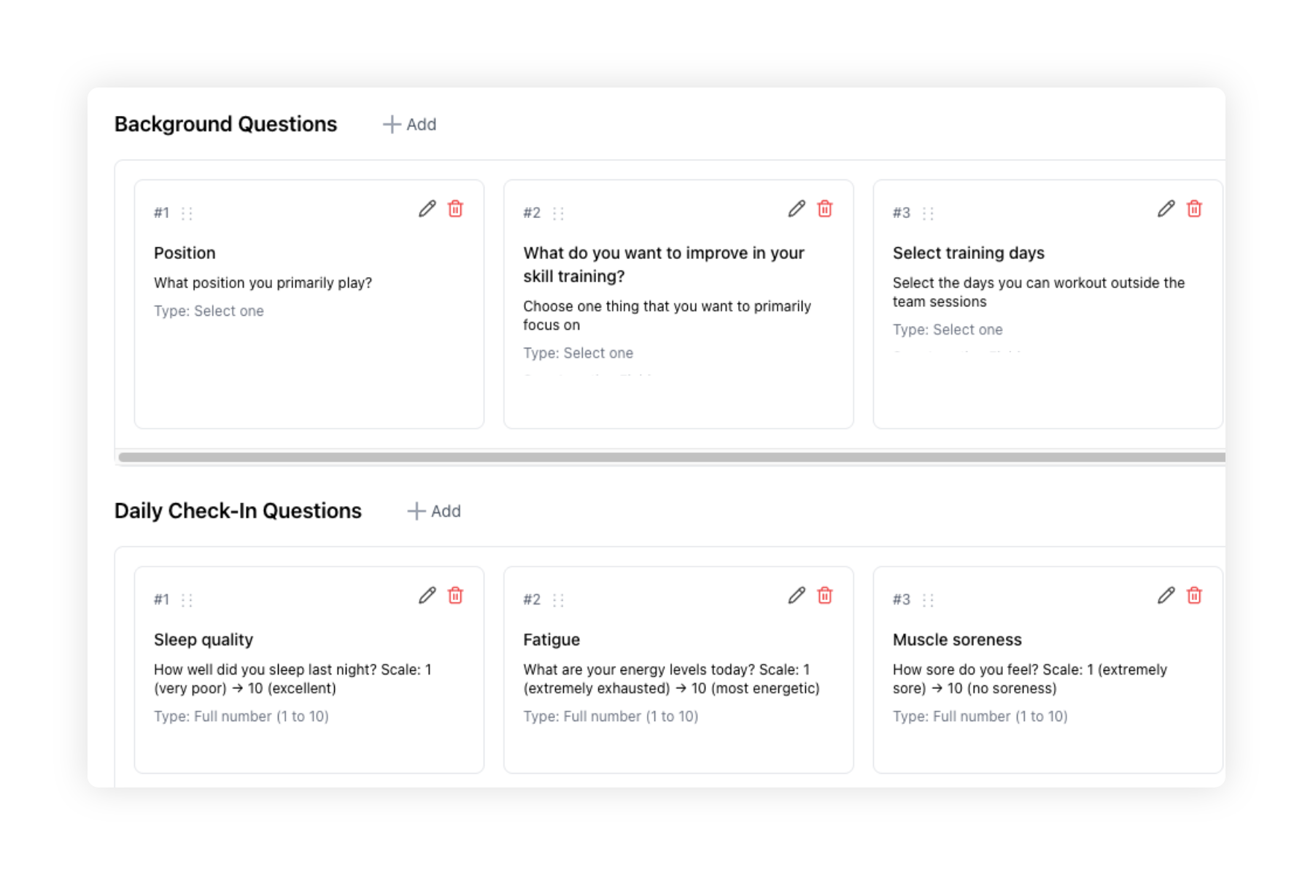Delete the Sleep quality check-in question

455,596
